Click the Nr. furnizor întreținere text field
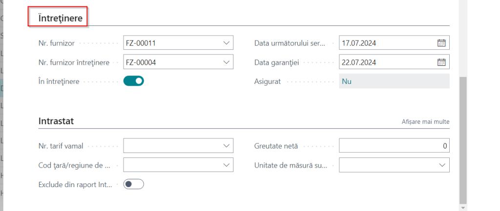Image resolution: width=500 pixels, height=211 pixels. [x=171, y=62]
